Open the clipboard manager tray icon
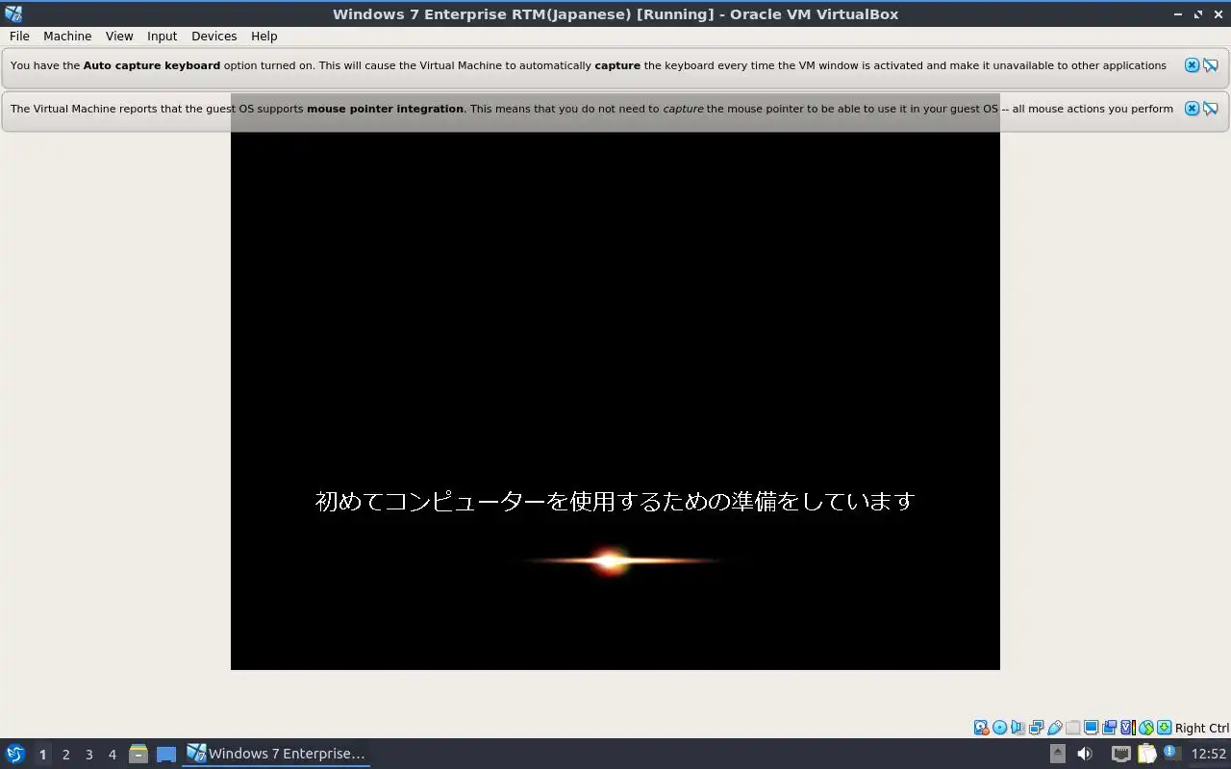This screenshot has width=1231, height=769. coord(1146,754)
